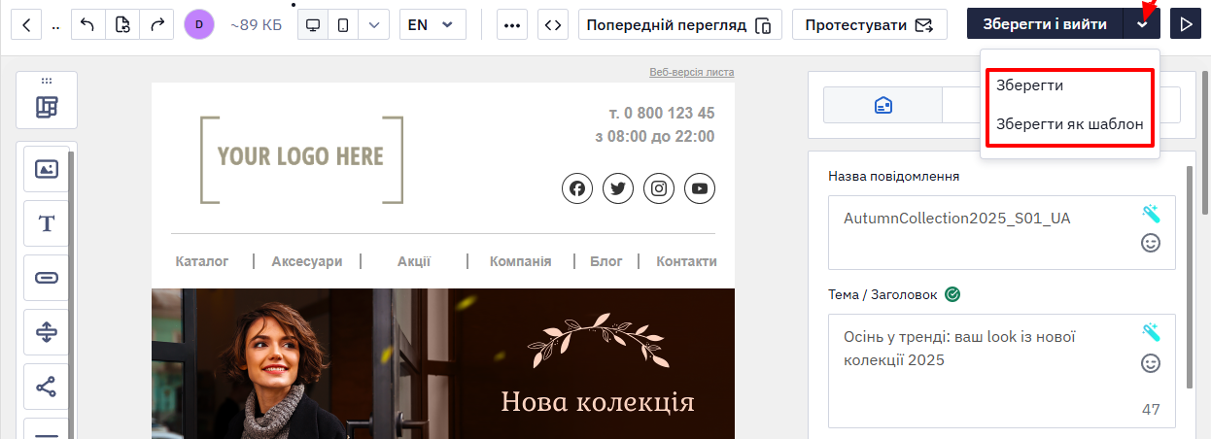The image size is (1211, 439).
Task: Select the Spacer divider block tool
Action: 47,332
